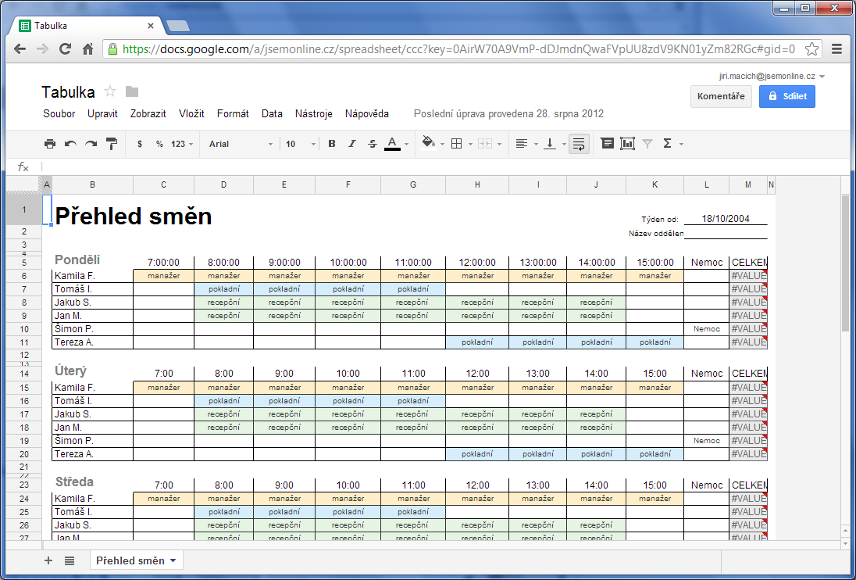
Task: Open the Chrome main menu
Action: pyautogui.click(x=837, y=49)
